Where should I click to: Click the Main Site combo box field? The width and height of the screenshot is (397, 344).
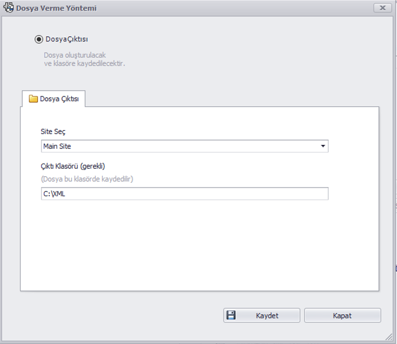(184, 146)
